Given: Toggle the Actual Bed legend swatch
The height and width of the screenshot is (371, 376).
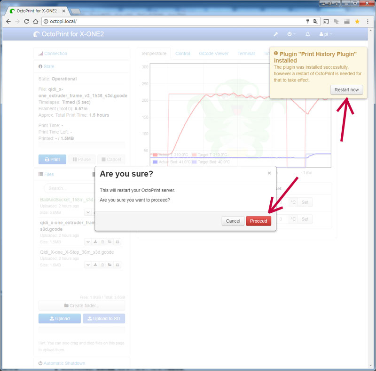Looking at the screenshot, I should point(155,162).
